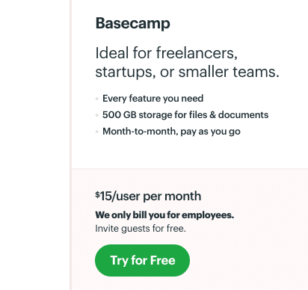The height and width of the screenshot is (290, 308).
Task: Click the 'startups, or smaller teams.' line
Action: pos(187,72)
